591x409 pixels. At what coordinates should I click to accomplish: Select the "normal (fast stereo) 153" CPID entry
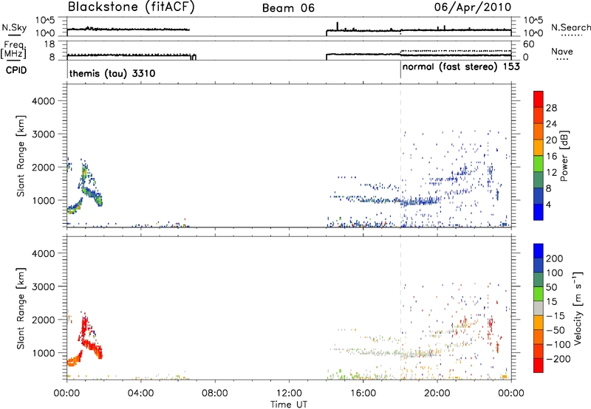pos(461,67)
